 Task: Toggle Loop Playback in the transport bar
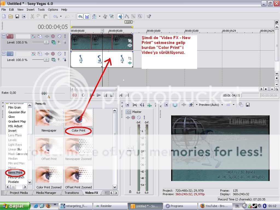(83, 95)
